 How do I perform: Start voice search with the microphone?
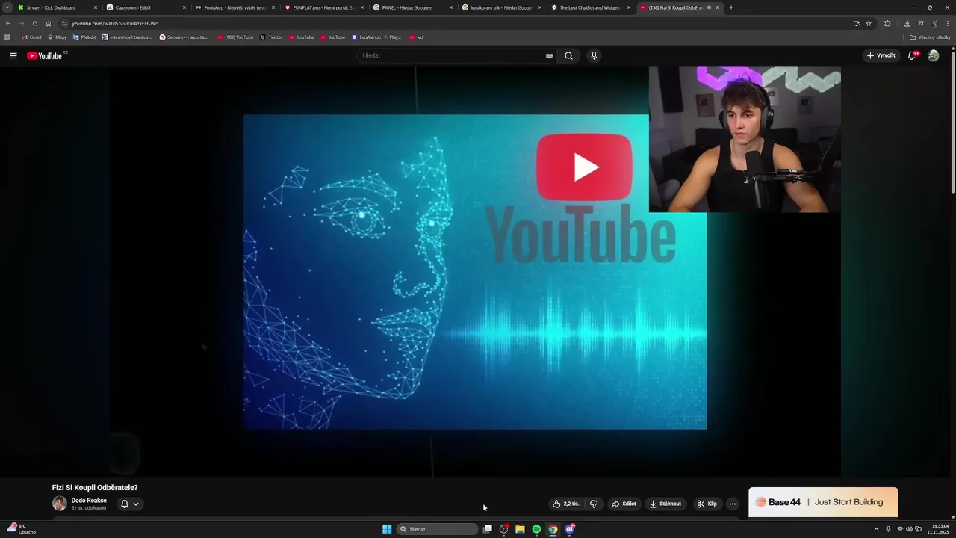tap(594, 55)
